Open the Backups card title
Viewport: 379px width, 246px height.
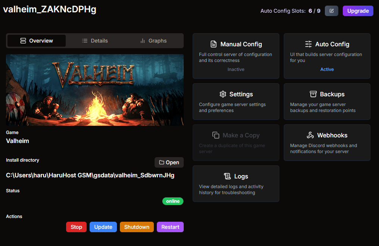(x=332, y=94)
